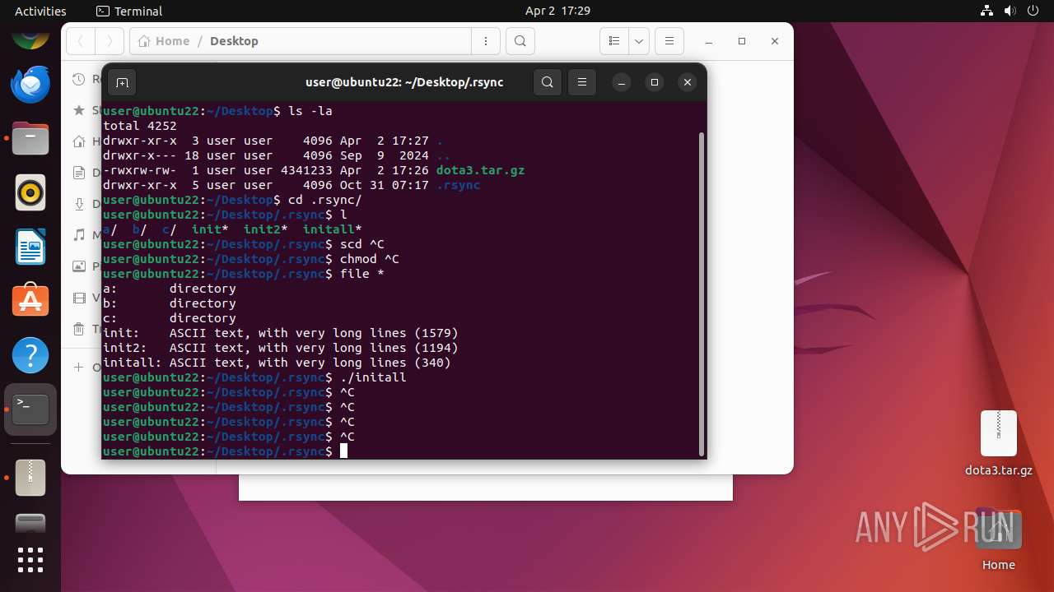Open Files main menu
This screenshot has width=1054, height=592.
pyautogui.click(x=669, y=41)
